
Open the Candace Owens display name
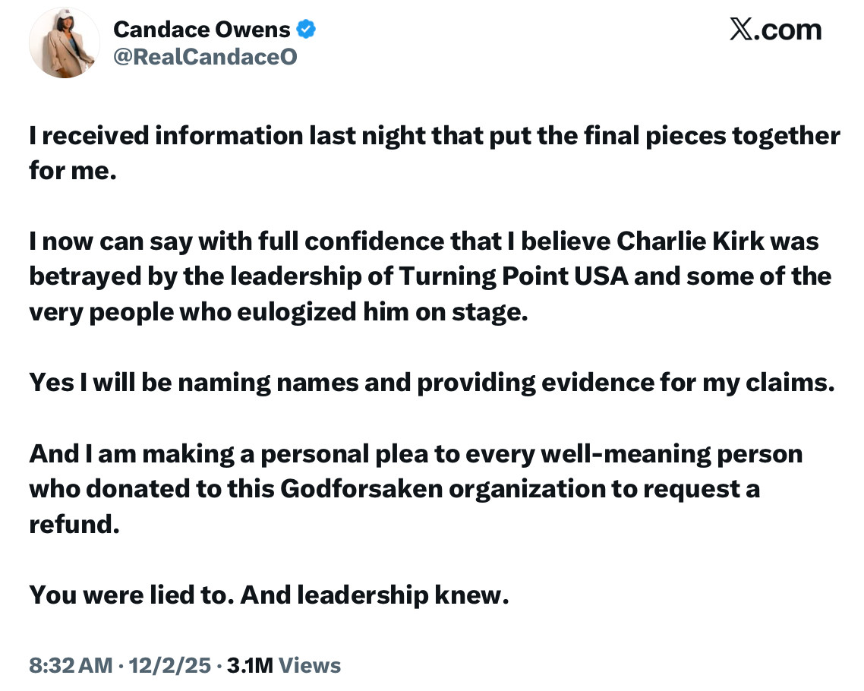coord(201,30)
